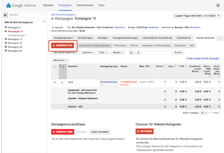The width and height of the screenshot is (224, 153).
Task: Switch to Anzeigen tab
Action: (x=103, y=38)
